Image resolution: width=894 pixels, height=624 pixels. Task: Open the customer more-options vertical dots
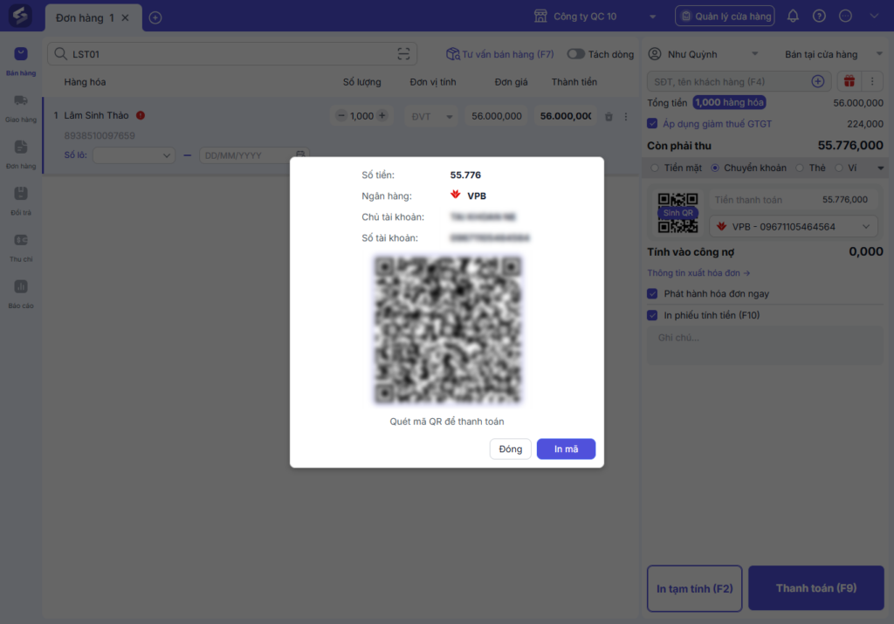tap(872, 81)
